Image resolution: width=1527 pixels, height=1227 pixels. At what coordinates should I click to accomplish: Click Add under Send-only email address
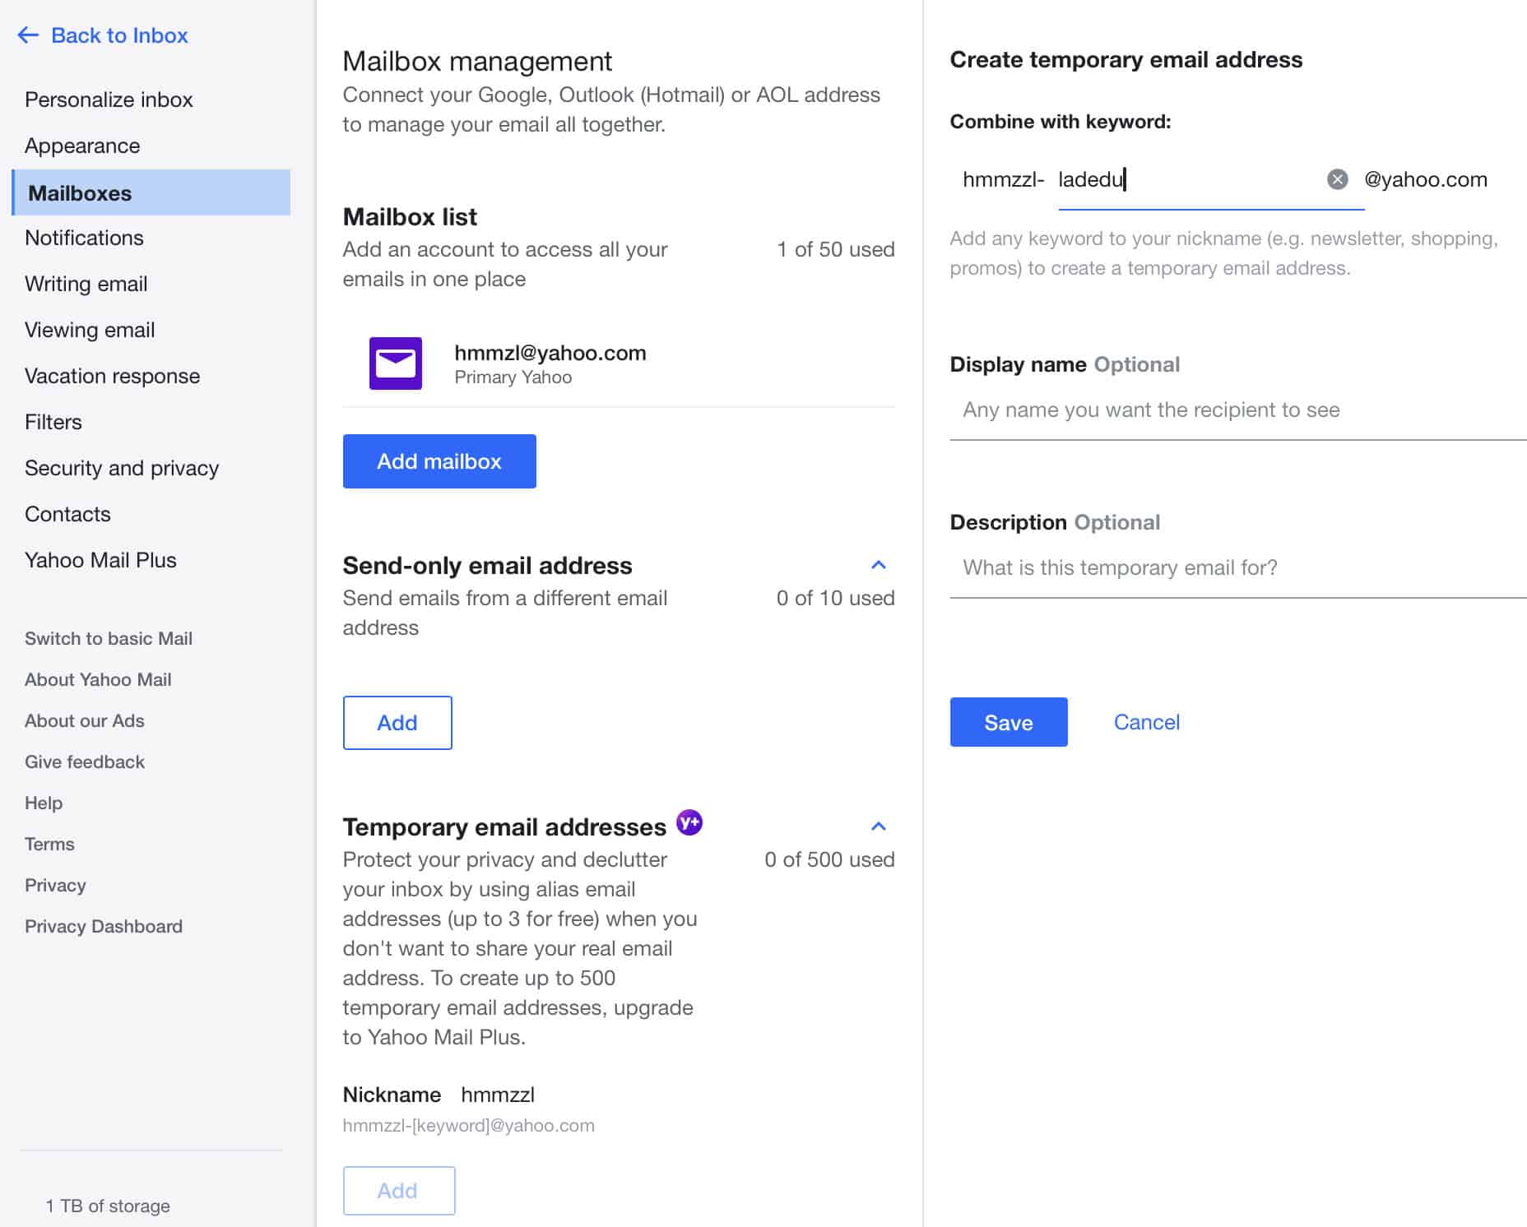397,723
